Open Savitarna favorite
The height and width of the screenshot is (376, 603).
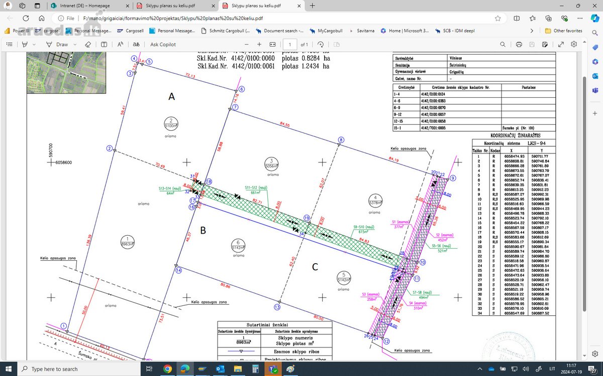(x=362, y=31)
